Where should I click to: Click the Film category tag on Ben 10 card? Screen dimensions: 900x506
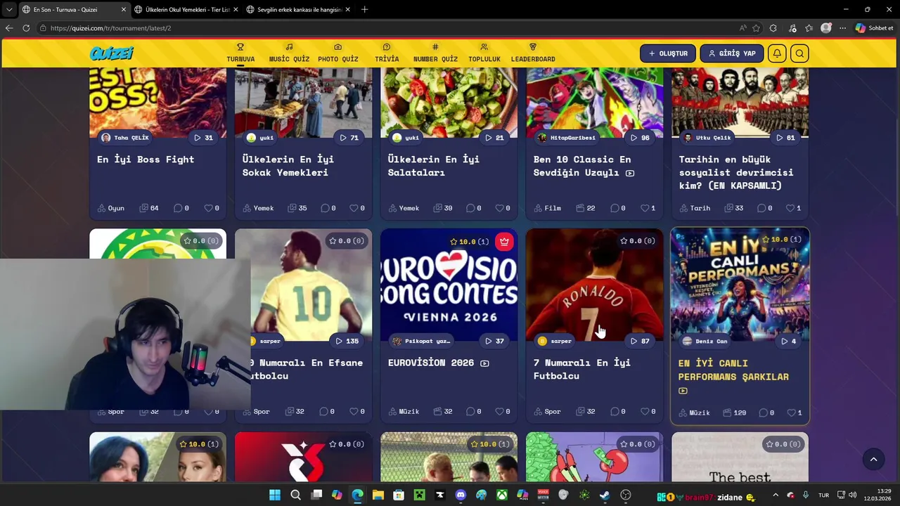(x=548, y=208)
